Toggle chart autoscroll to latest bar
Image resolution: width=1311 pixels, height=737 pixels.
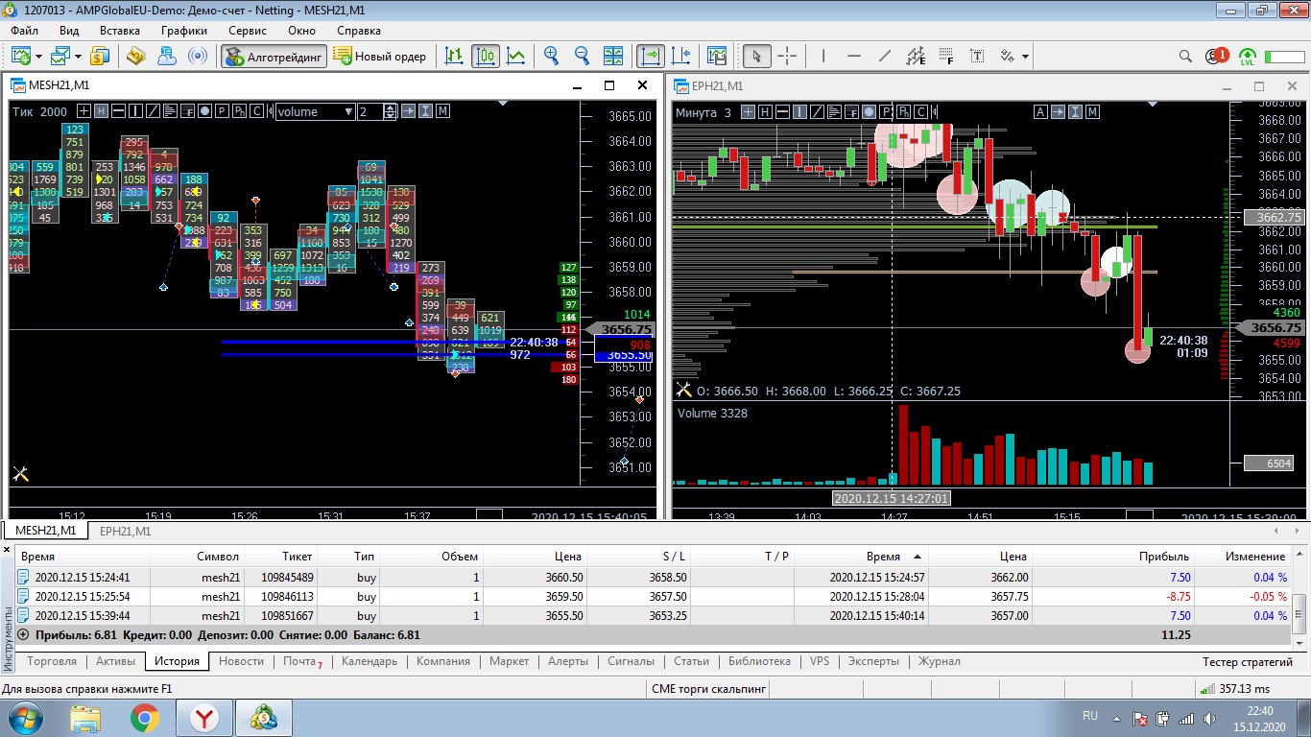click(x=650, y=56)
